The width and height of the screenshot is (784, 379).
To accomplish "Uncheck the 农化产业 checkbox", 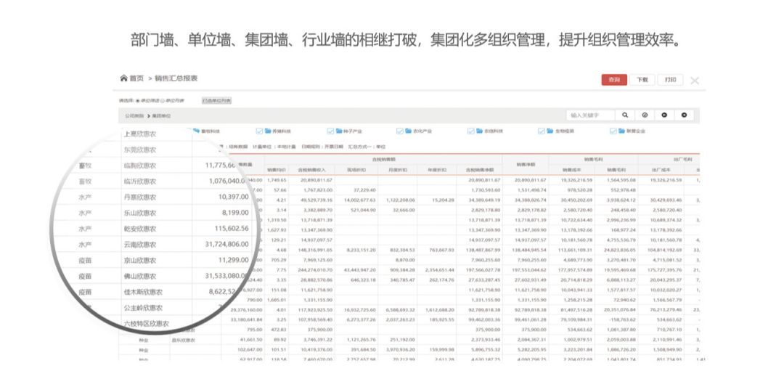I will click(x=400, y=131).
